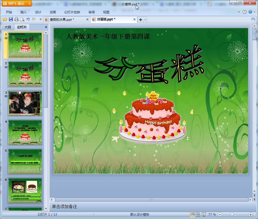Zoom out with minus button
Screen dimensions: 258x219
[x=220, y=214]
